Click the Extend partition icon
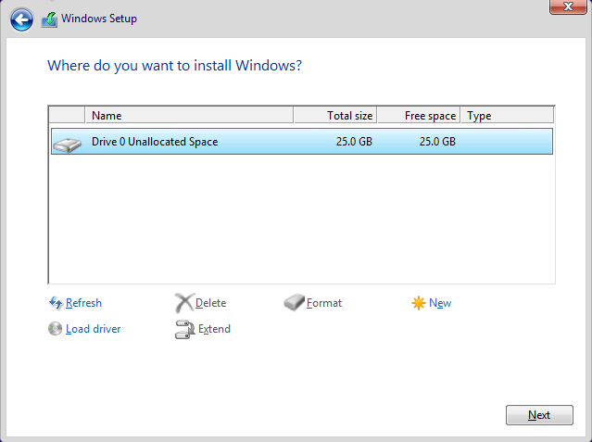The image size is (592, 442). pos(184,329)
